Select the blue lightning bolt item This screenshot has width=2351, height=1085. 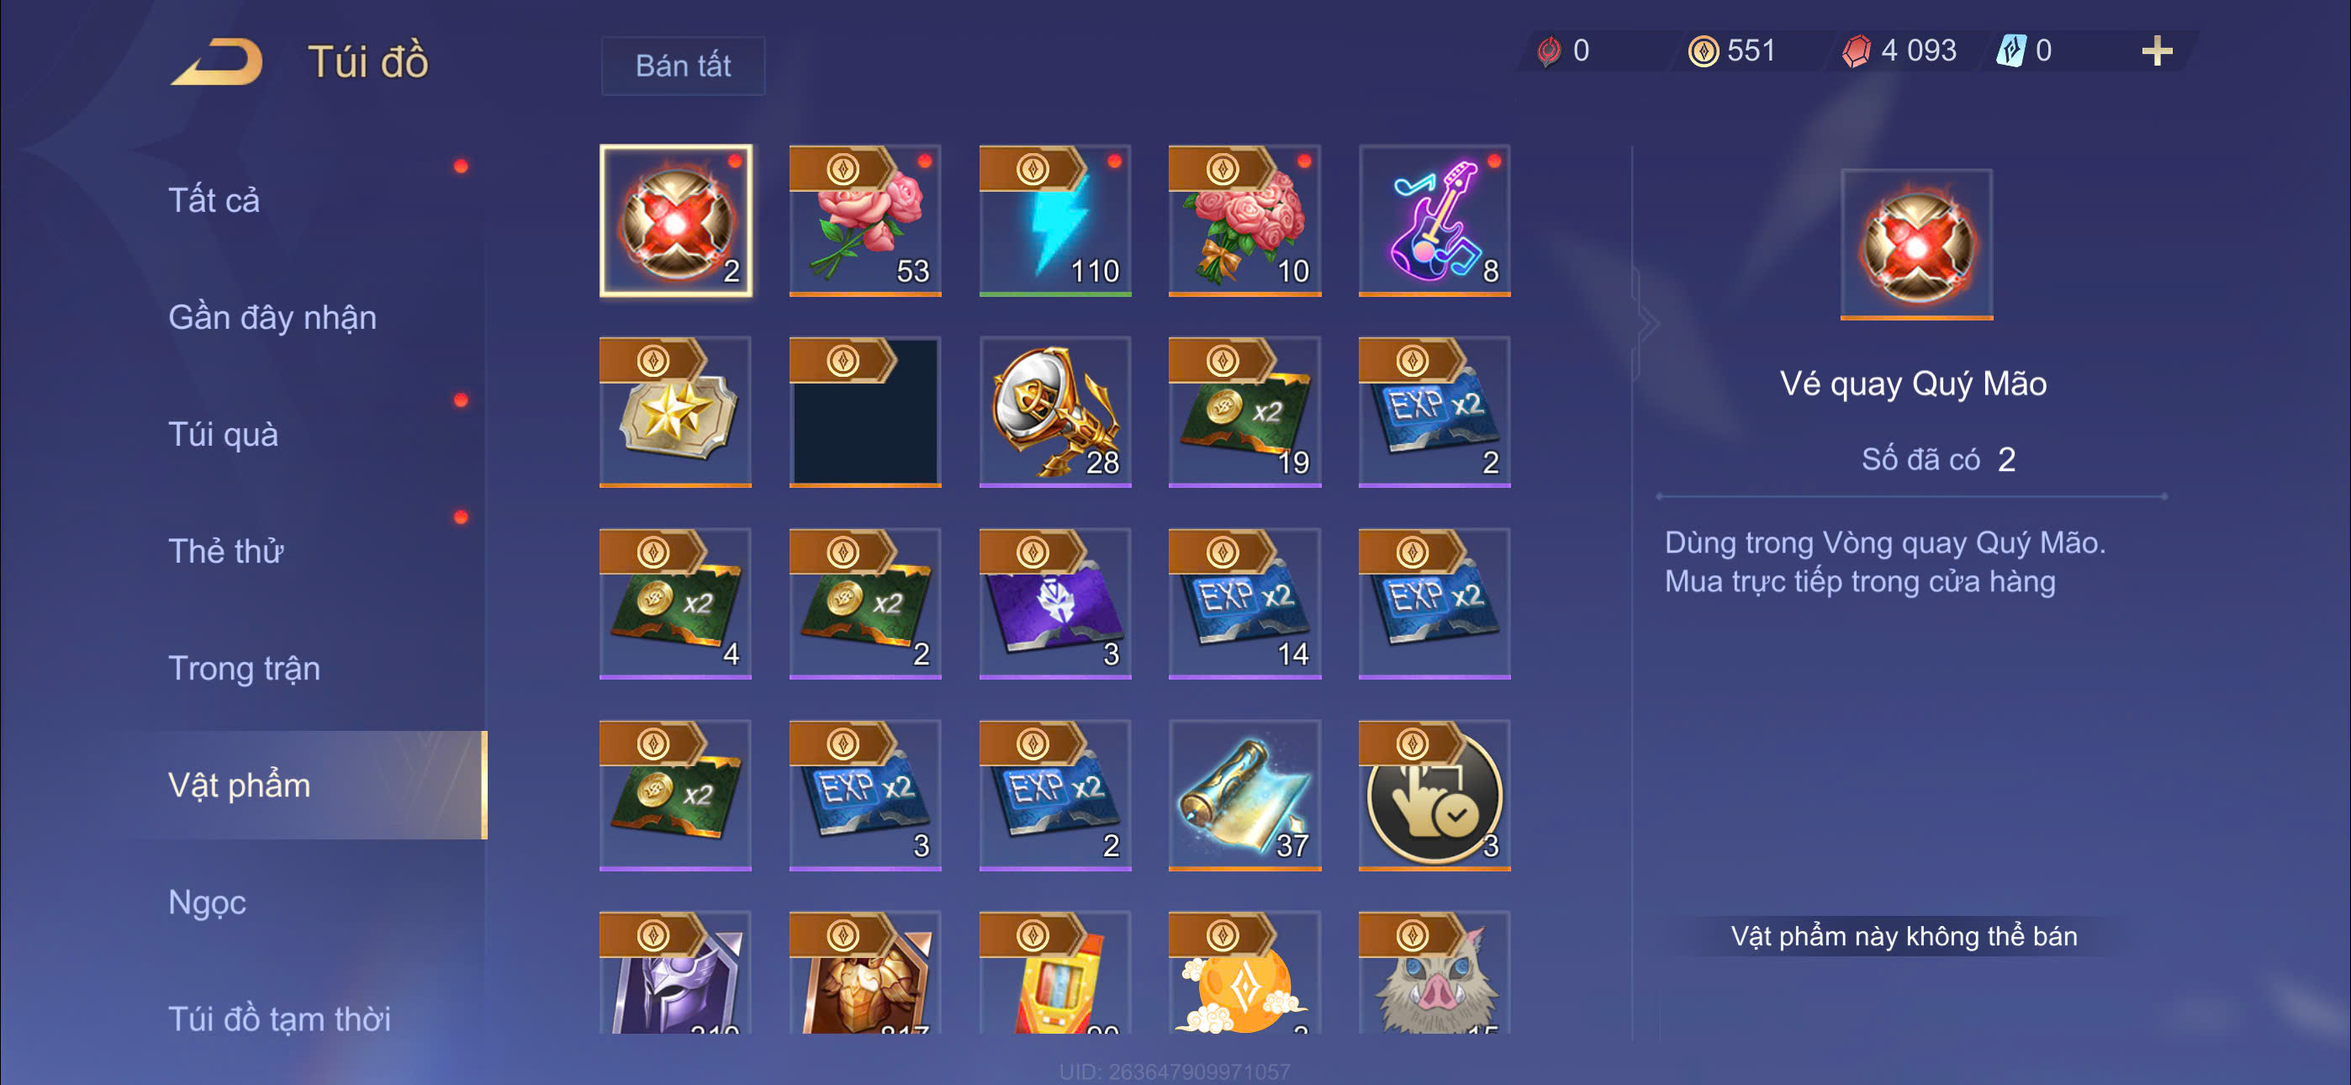point(1055,220)
